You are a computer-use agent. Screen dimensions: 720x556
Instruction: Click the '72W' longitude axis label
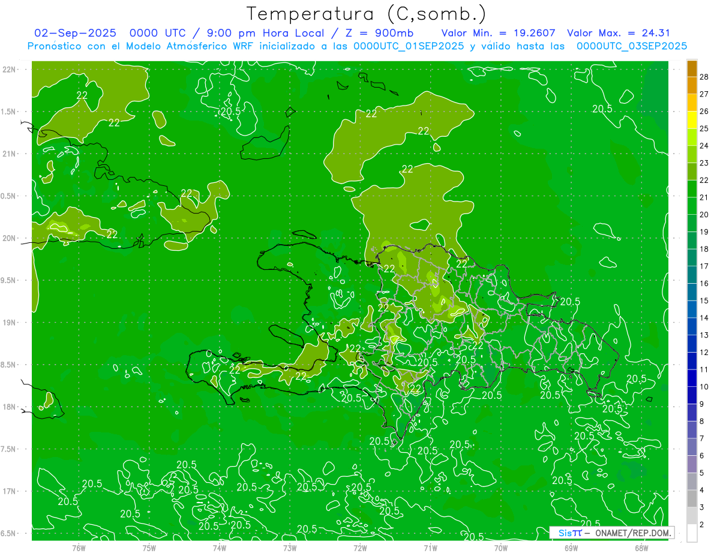360,548
